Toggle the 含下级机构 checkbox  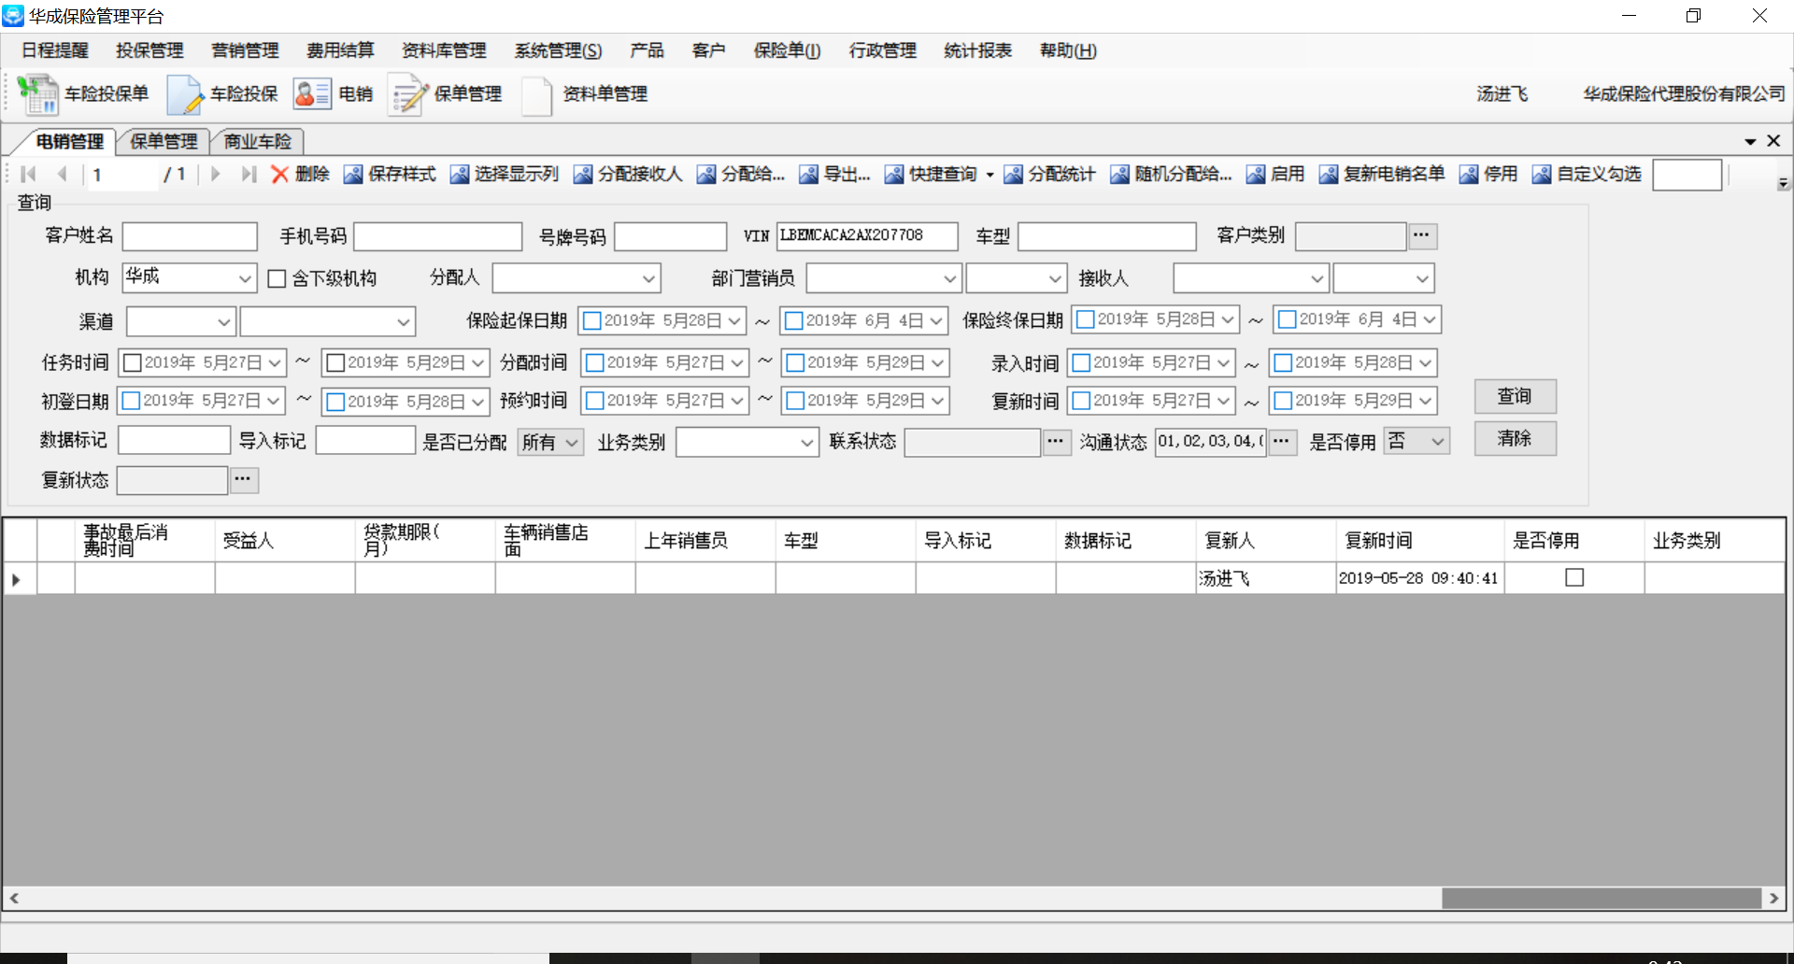(x=277, y=278)
